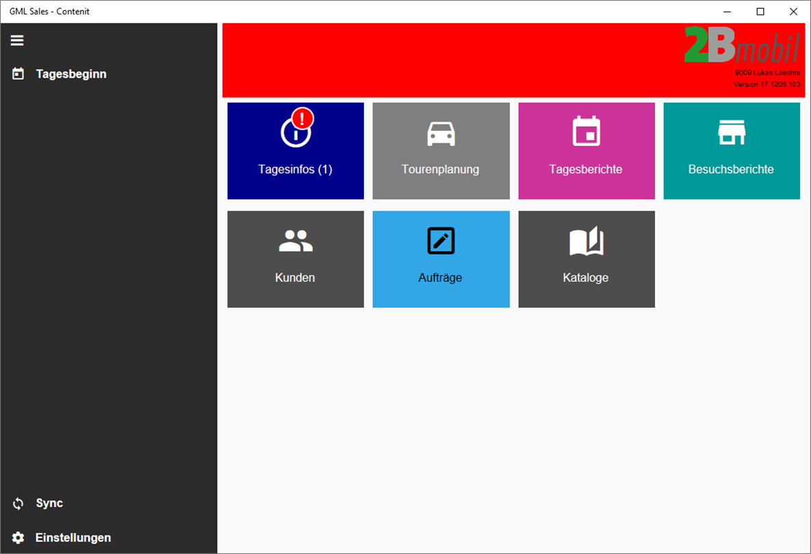Open the Einstellungen label in sidebar
This screenshot has height=554, width=811.
coord(73,538)
